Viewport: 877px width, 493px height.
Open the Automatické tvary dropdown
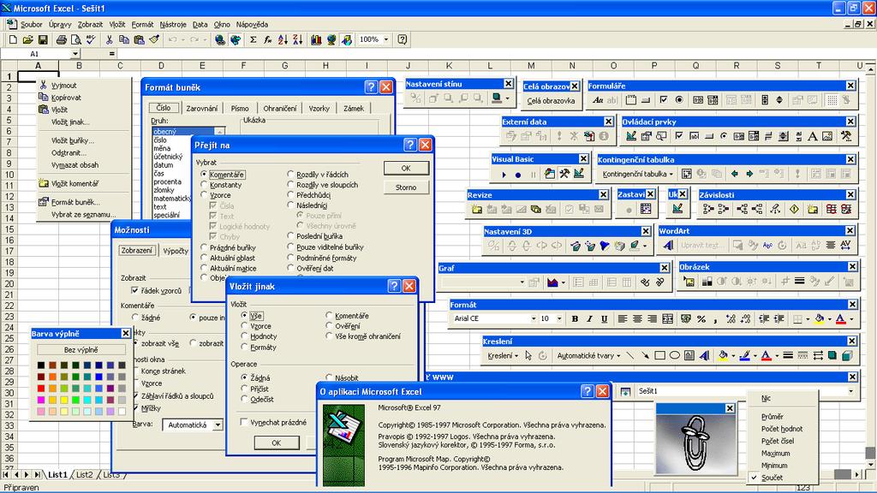[x=588, y=355]
